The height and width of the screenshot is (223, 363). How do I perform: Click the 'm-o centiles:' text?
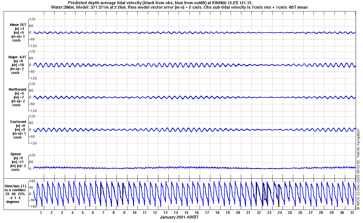16,190
